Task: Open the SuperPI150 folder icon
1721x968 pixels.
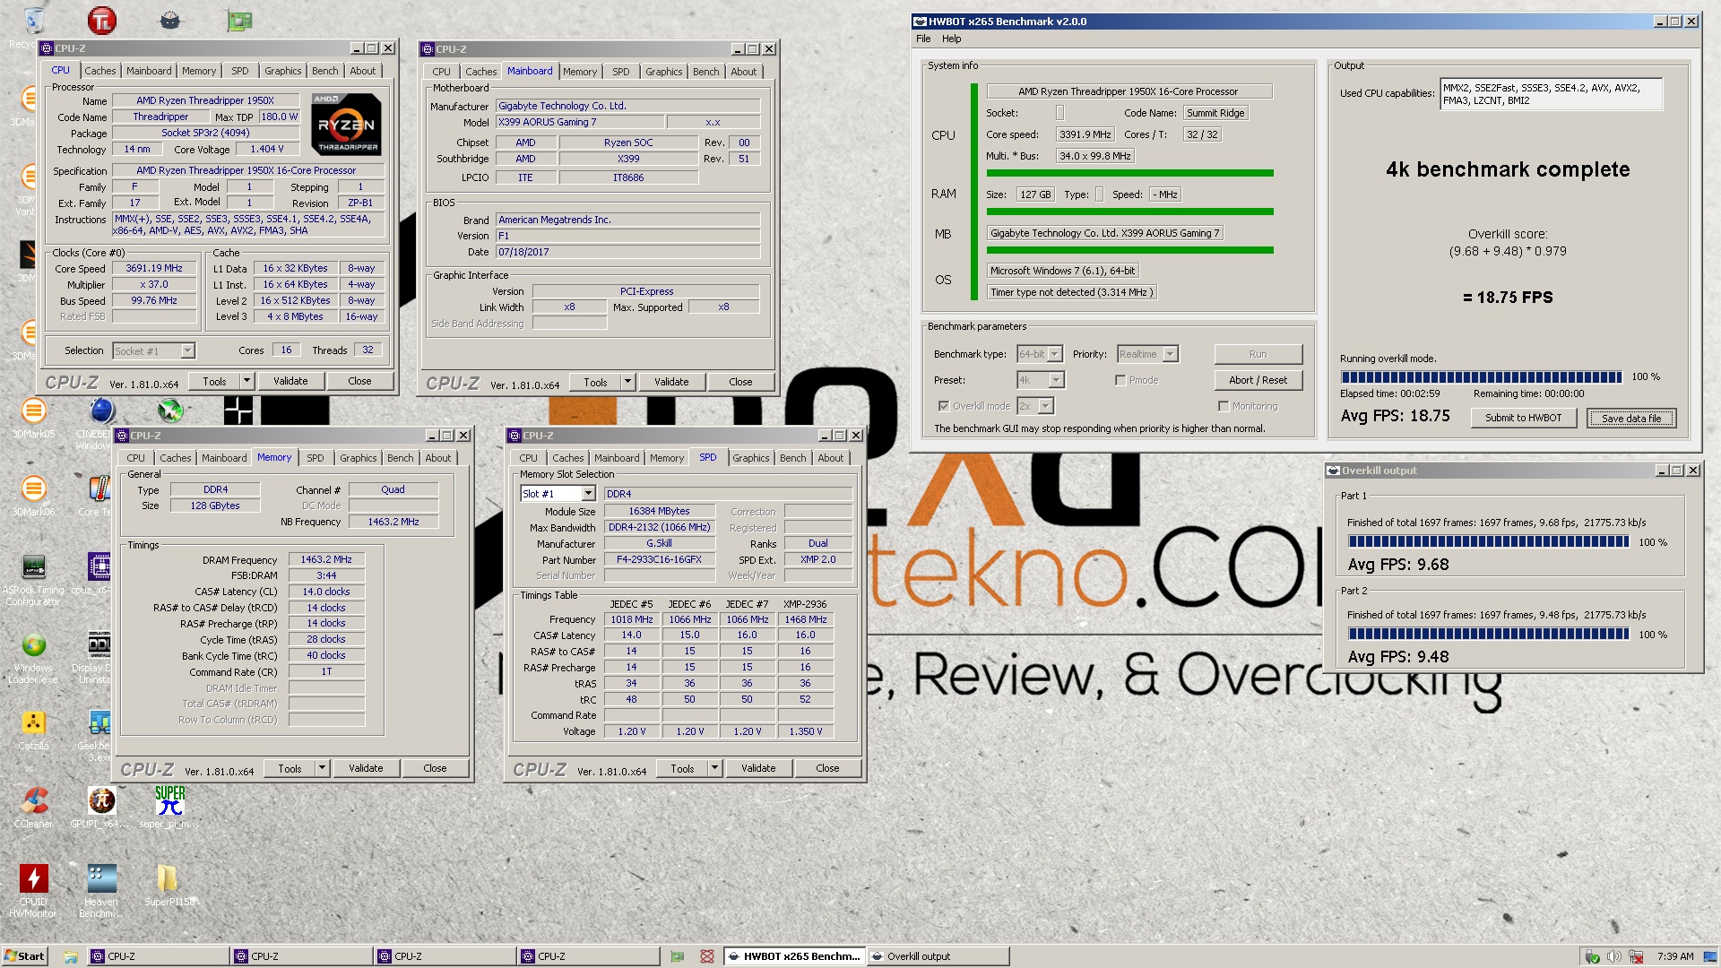Action: coord(169,886)
